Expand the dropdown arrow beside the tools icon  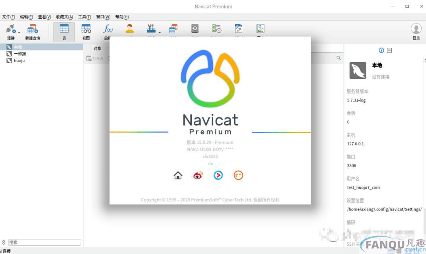160,32
